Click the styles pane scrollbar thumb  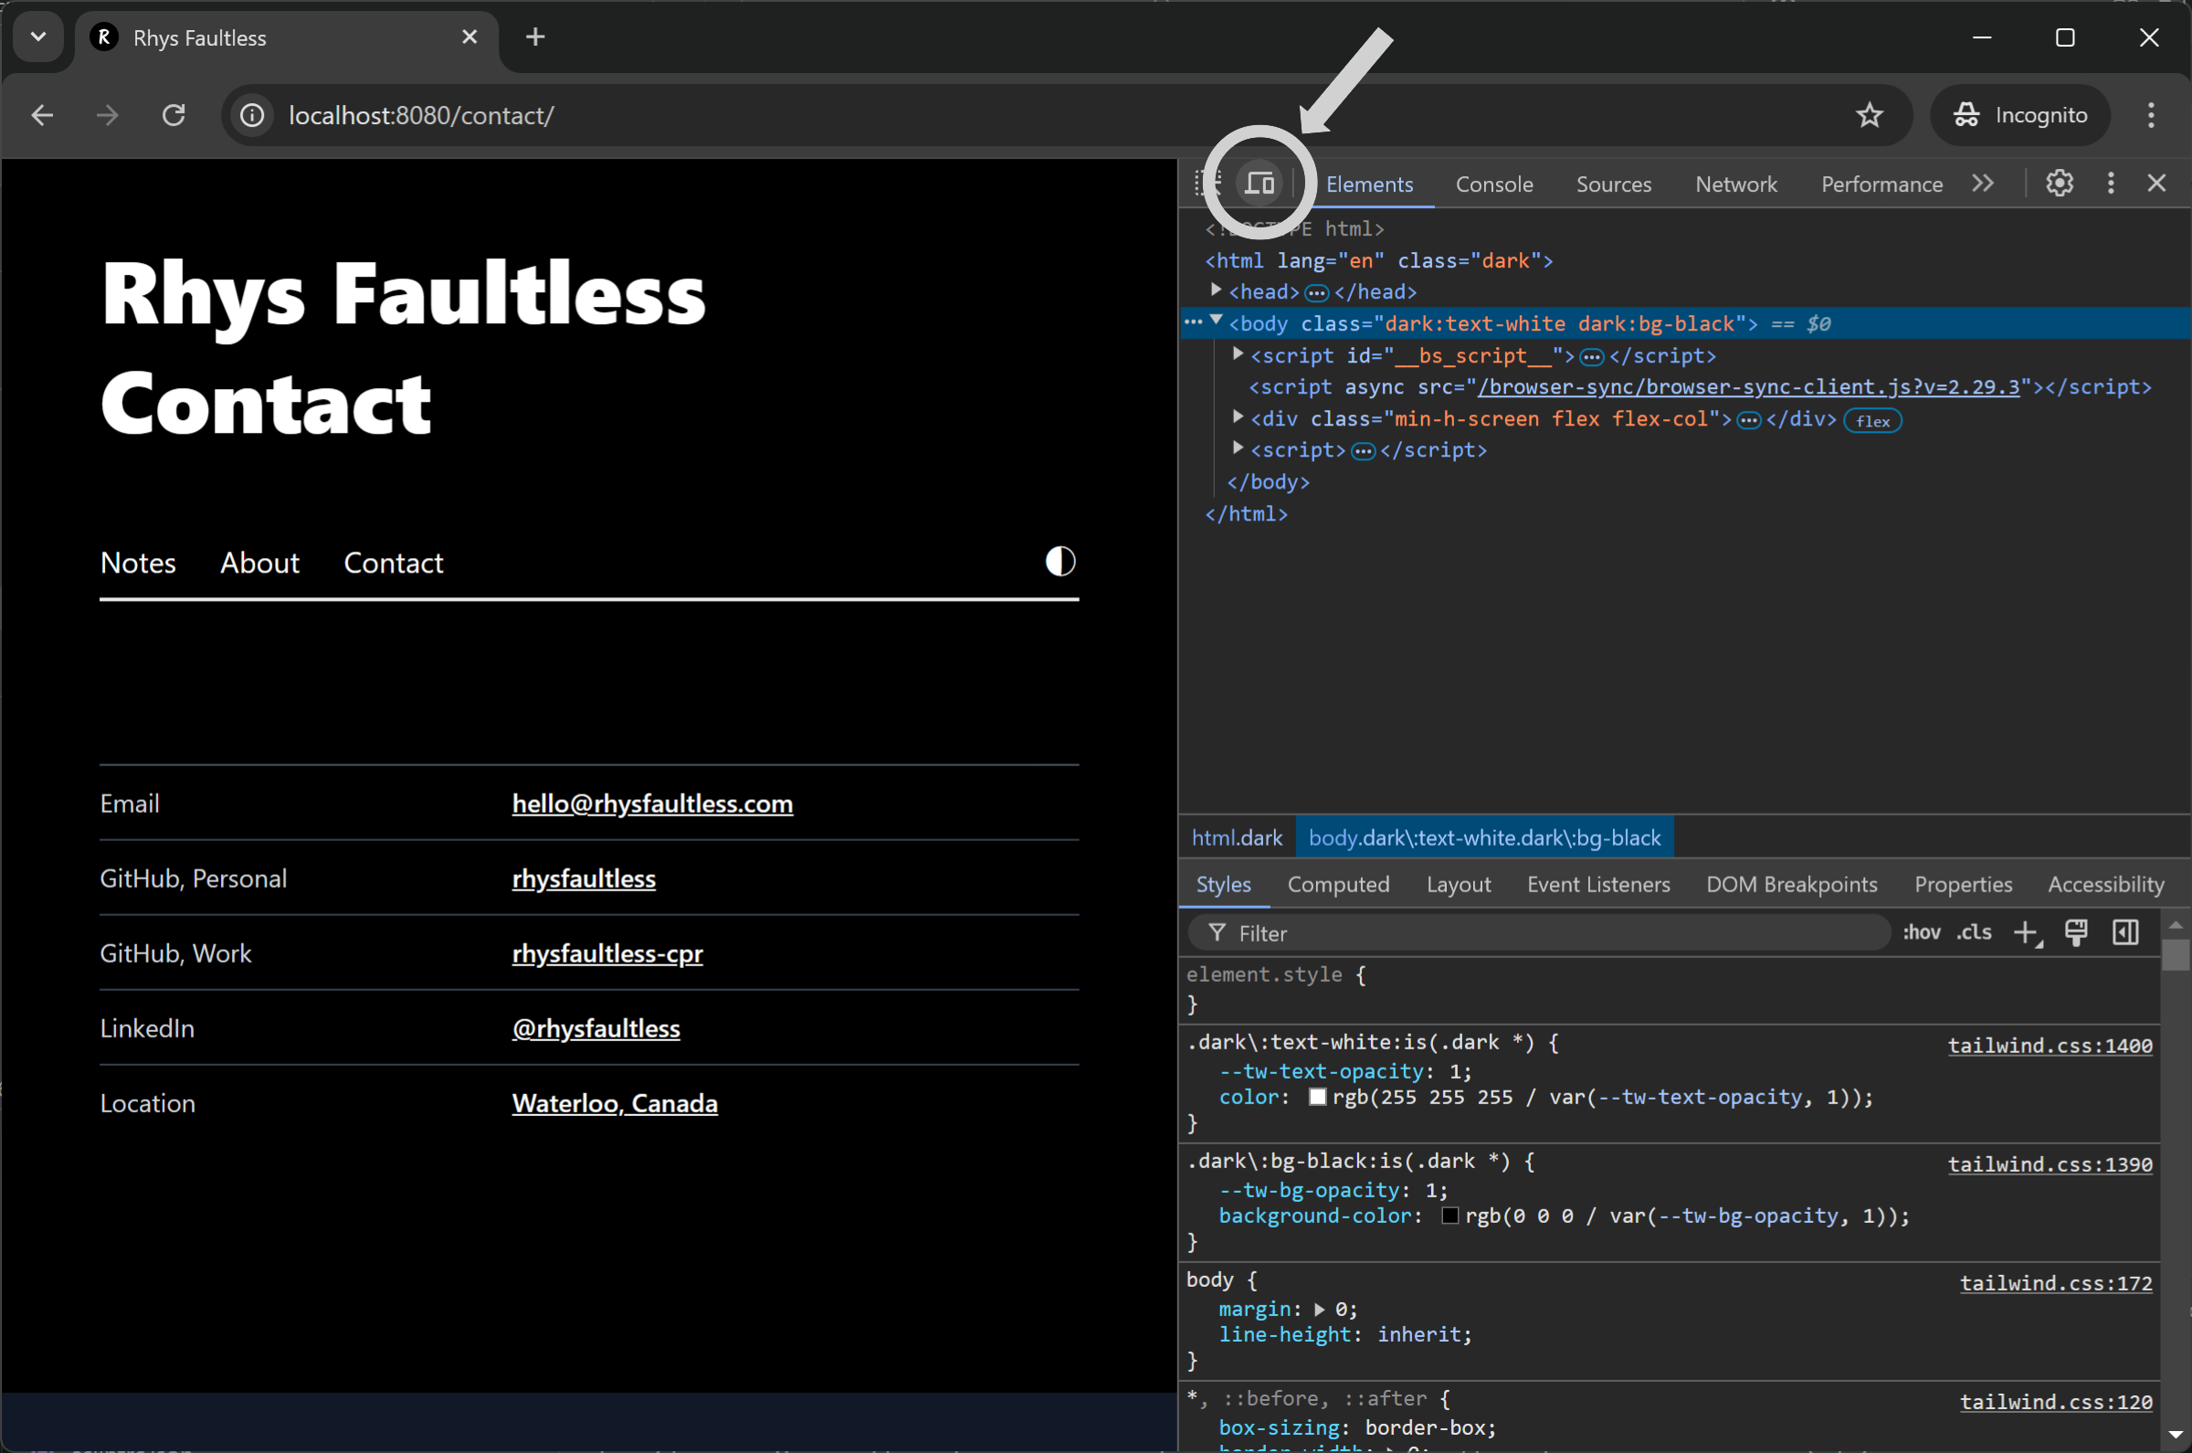click(x=2176, y=954)
